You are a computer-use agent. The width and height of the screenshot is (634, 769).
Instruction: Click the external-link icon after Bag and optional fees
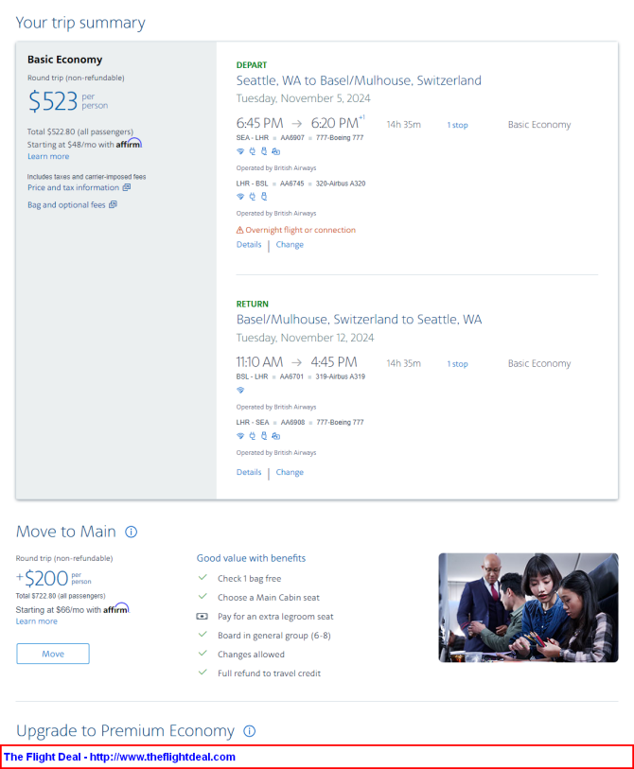click(x=113, y=204)
